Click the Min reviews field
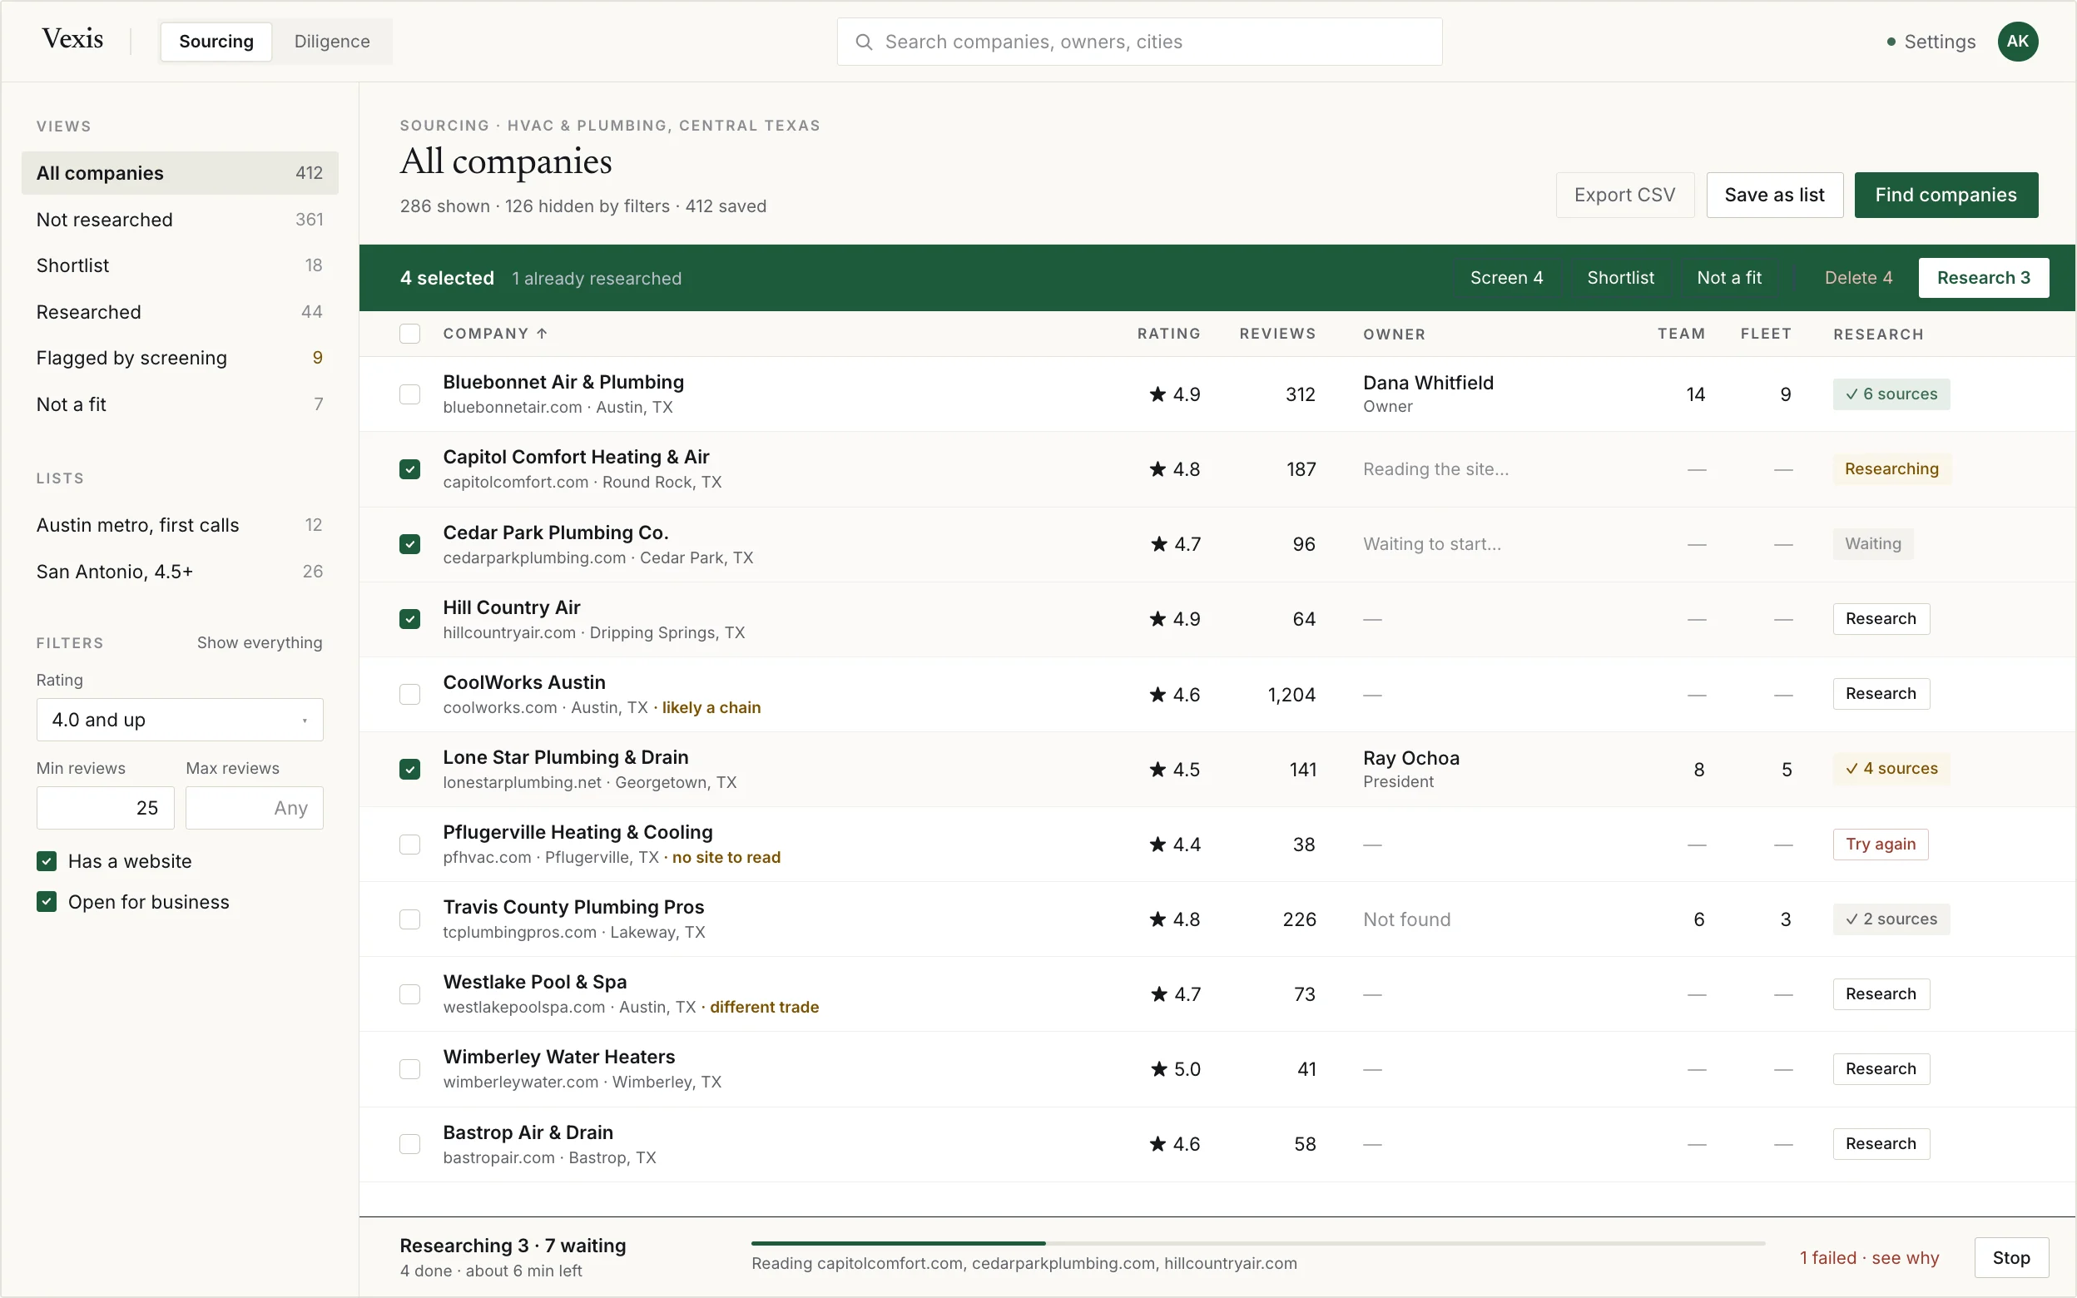 click(x=105, y=808)
